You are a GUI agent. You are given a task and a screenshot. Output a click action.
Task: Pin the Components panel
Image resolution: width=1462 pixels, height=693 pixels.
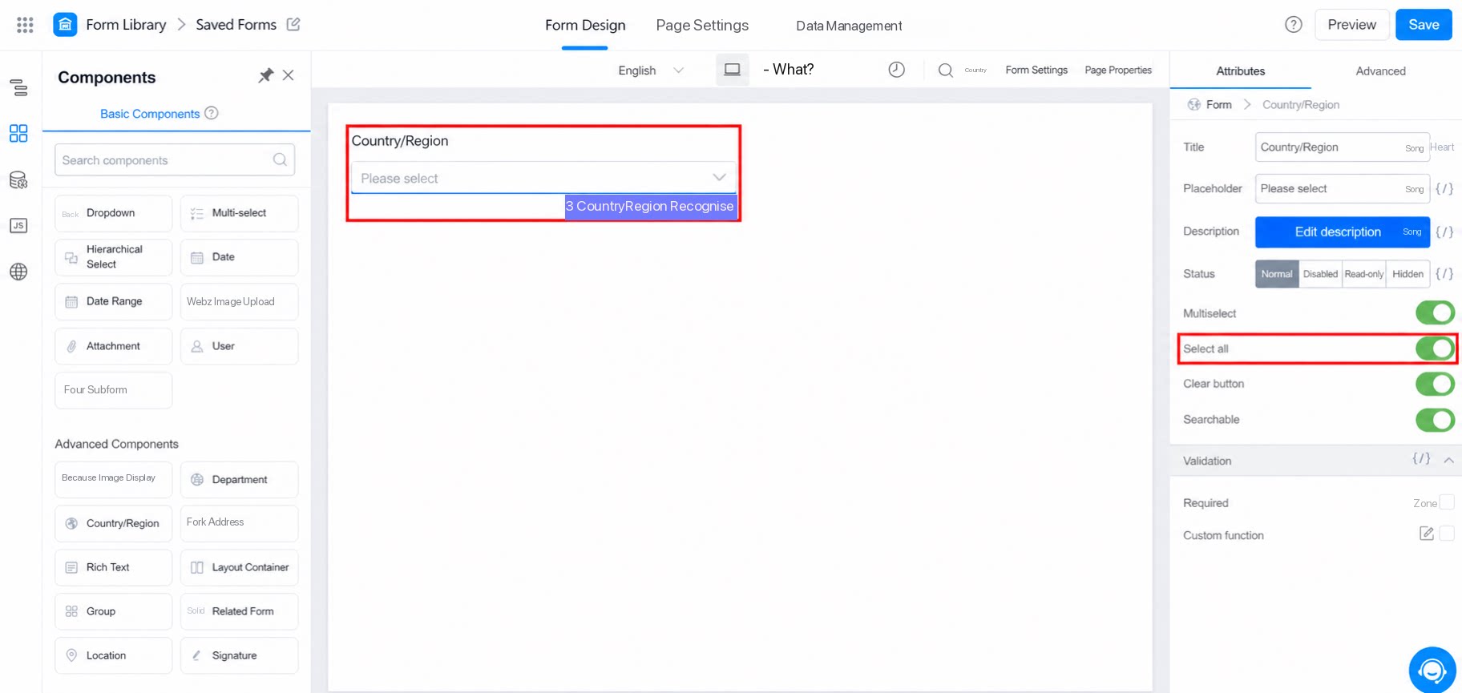click(x=265, y=75)
